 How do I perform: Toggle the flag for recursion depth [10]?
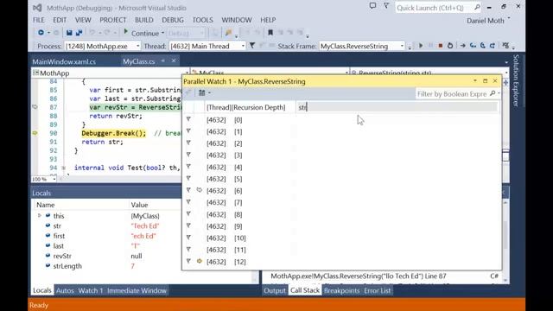[x=188, y=238]
